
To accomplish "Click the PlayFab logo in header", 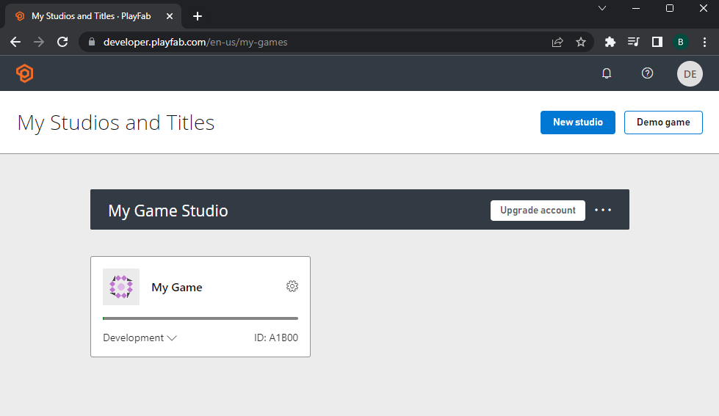I will pyautogui.click(x=25, y=73).
